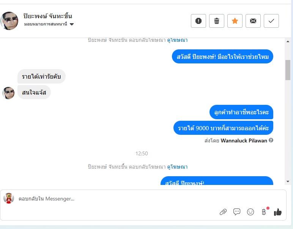Attach a file using paperclip icon
293x229 pixels.
(x=223, y=212)
